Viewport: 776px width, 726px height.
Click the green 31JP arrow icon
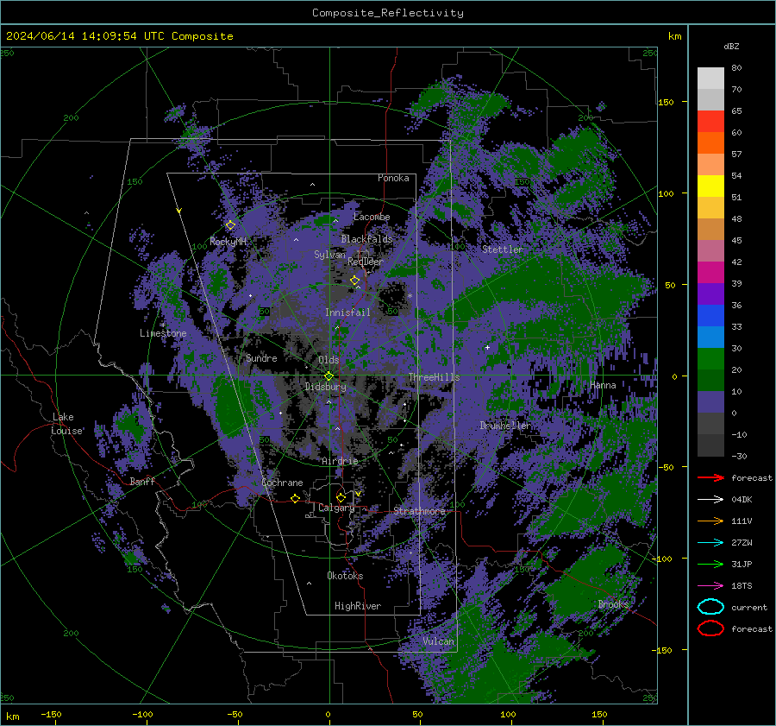pyautogui.click(x=710, y=564)
